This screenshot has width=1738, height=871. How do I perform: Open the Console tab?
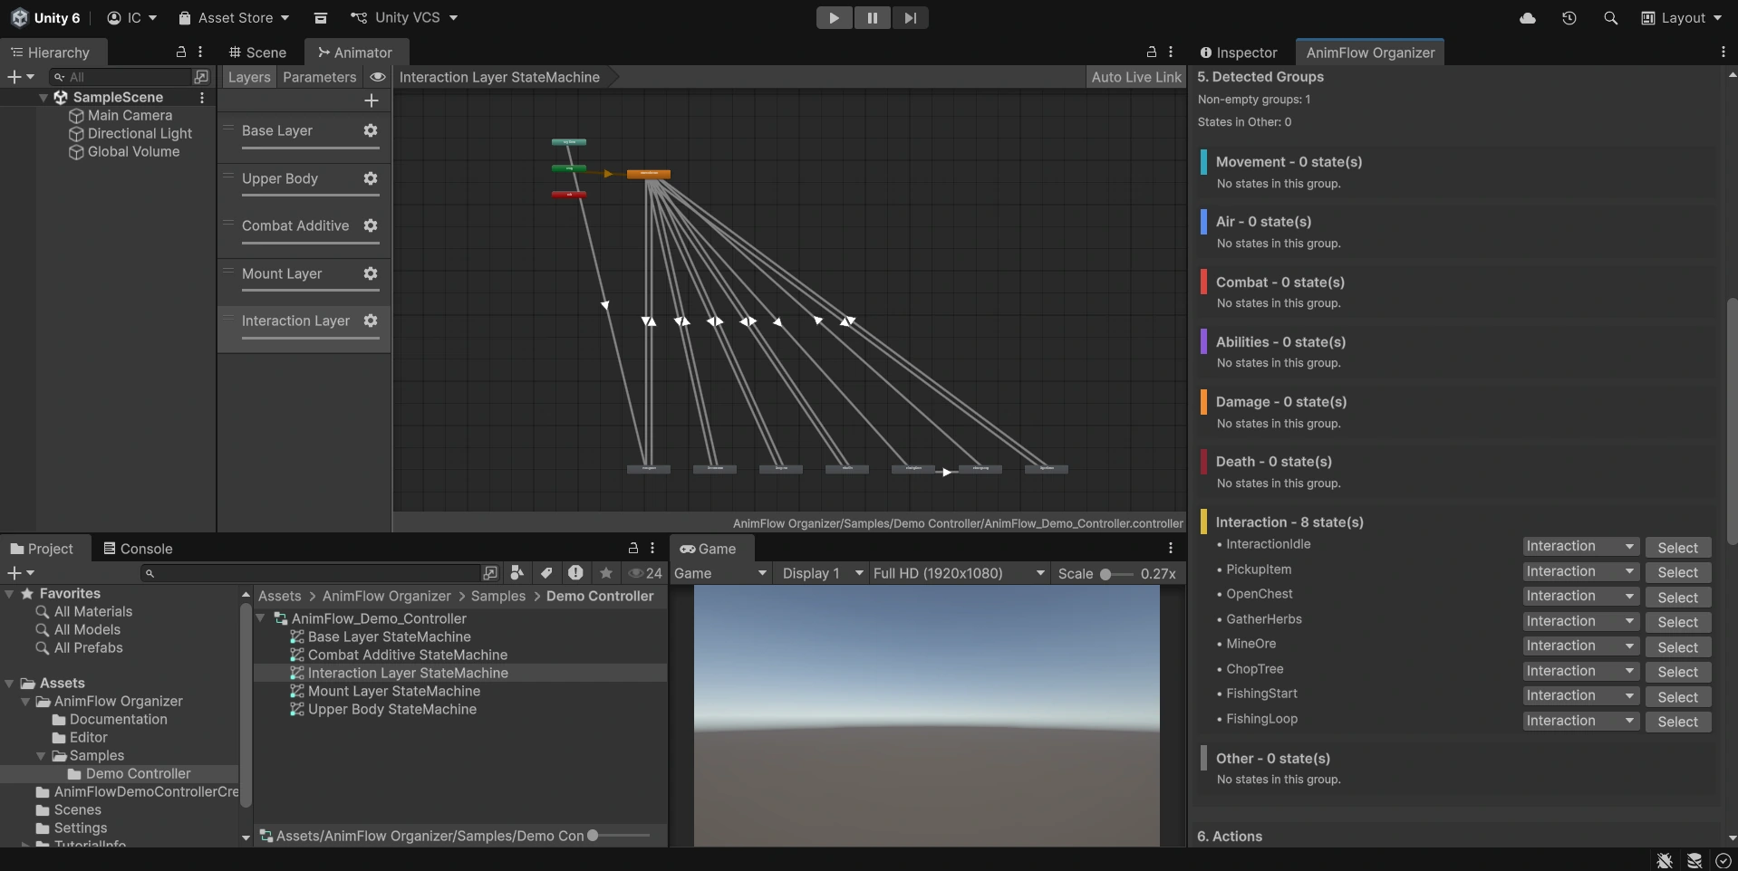click(x=138, y=549)
